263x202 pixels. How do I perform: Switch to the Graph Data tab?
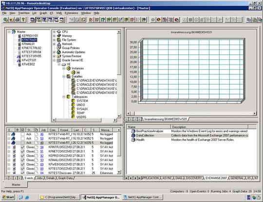(x=65, y=178)
